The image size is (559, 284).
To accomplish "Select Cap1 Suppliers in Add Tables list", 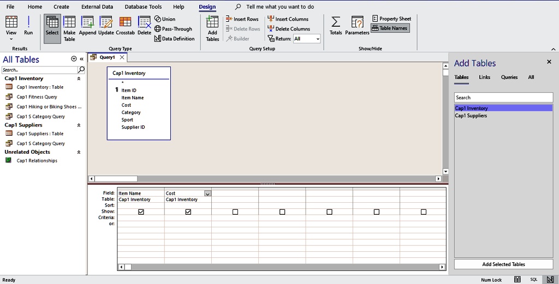I will click(x=503, y=116).
